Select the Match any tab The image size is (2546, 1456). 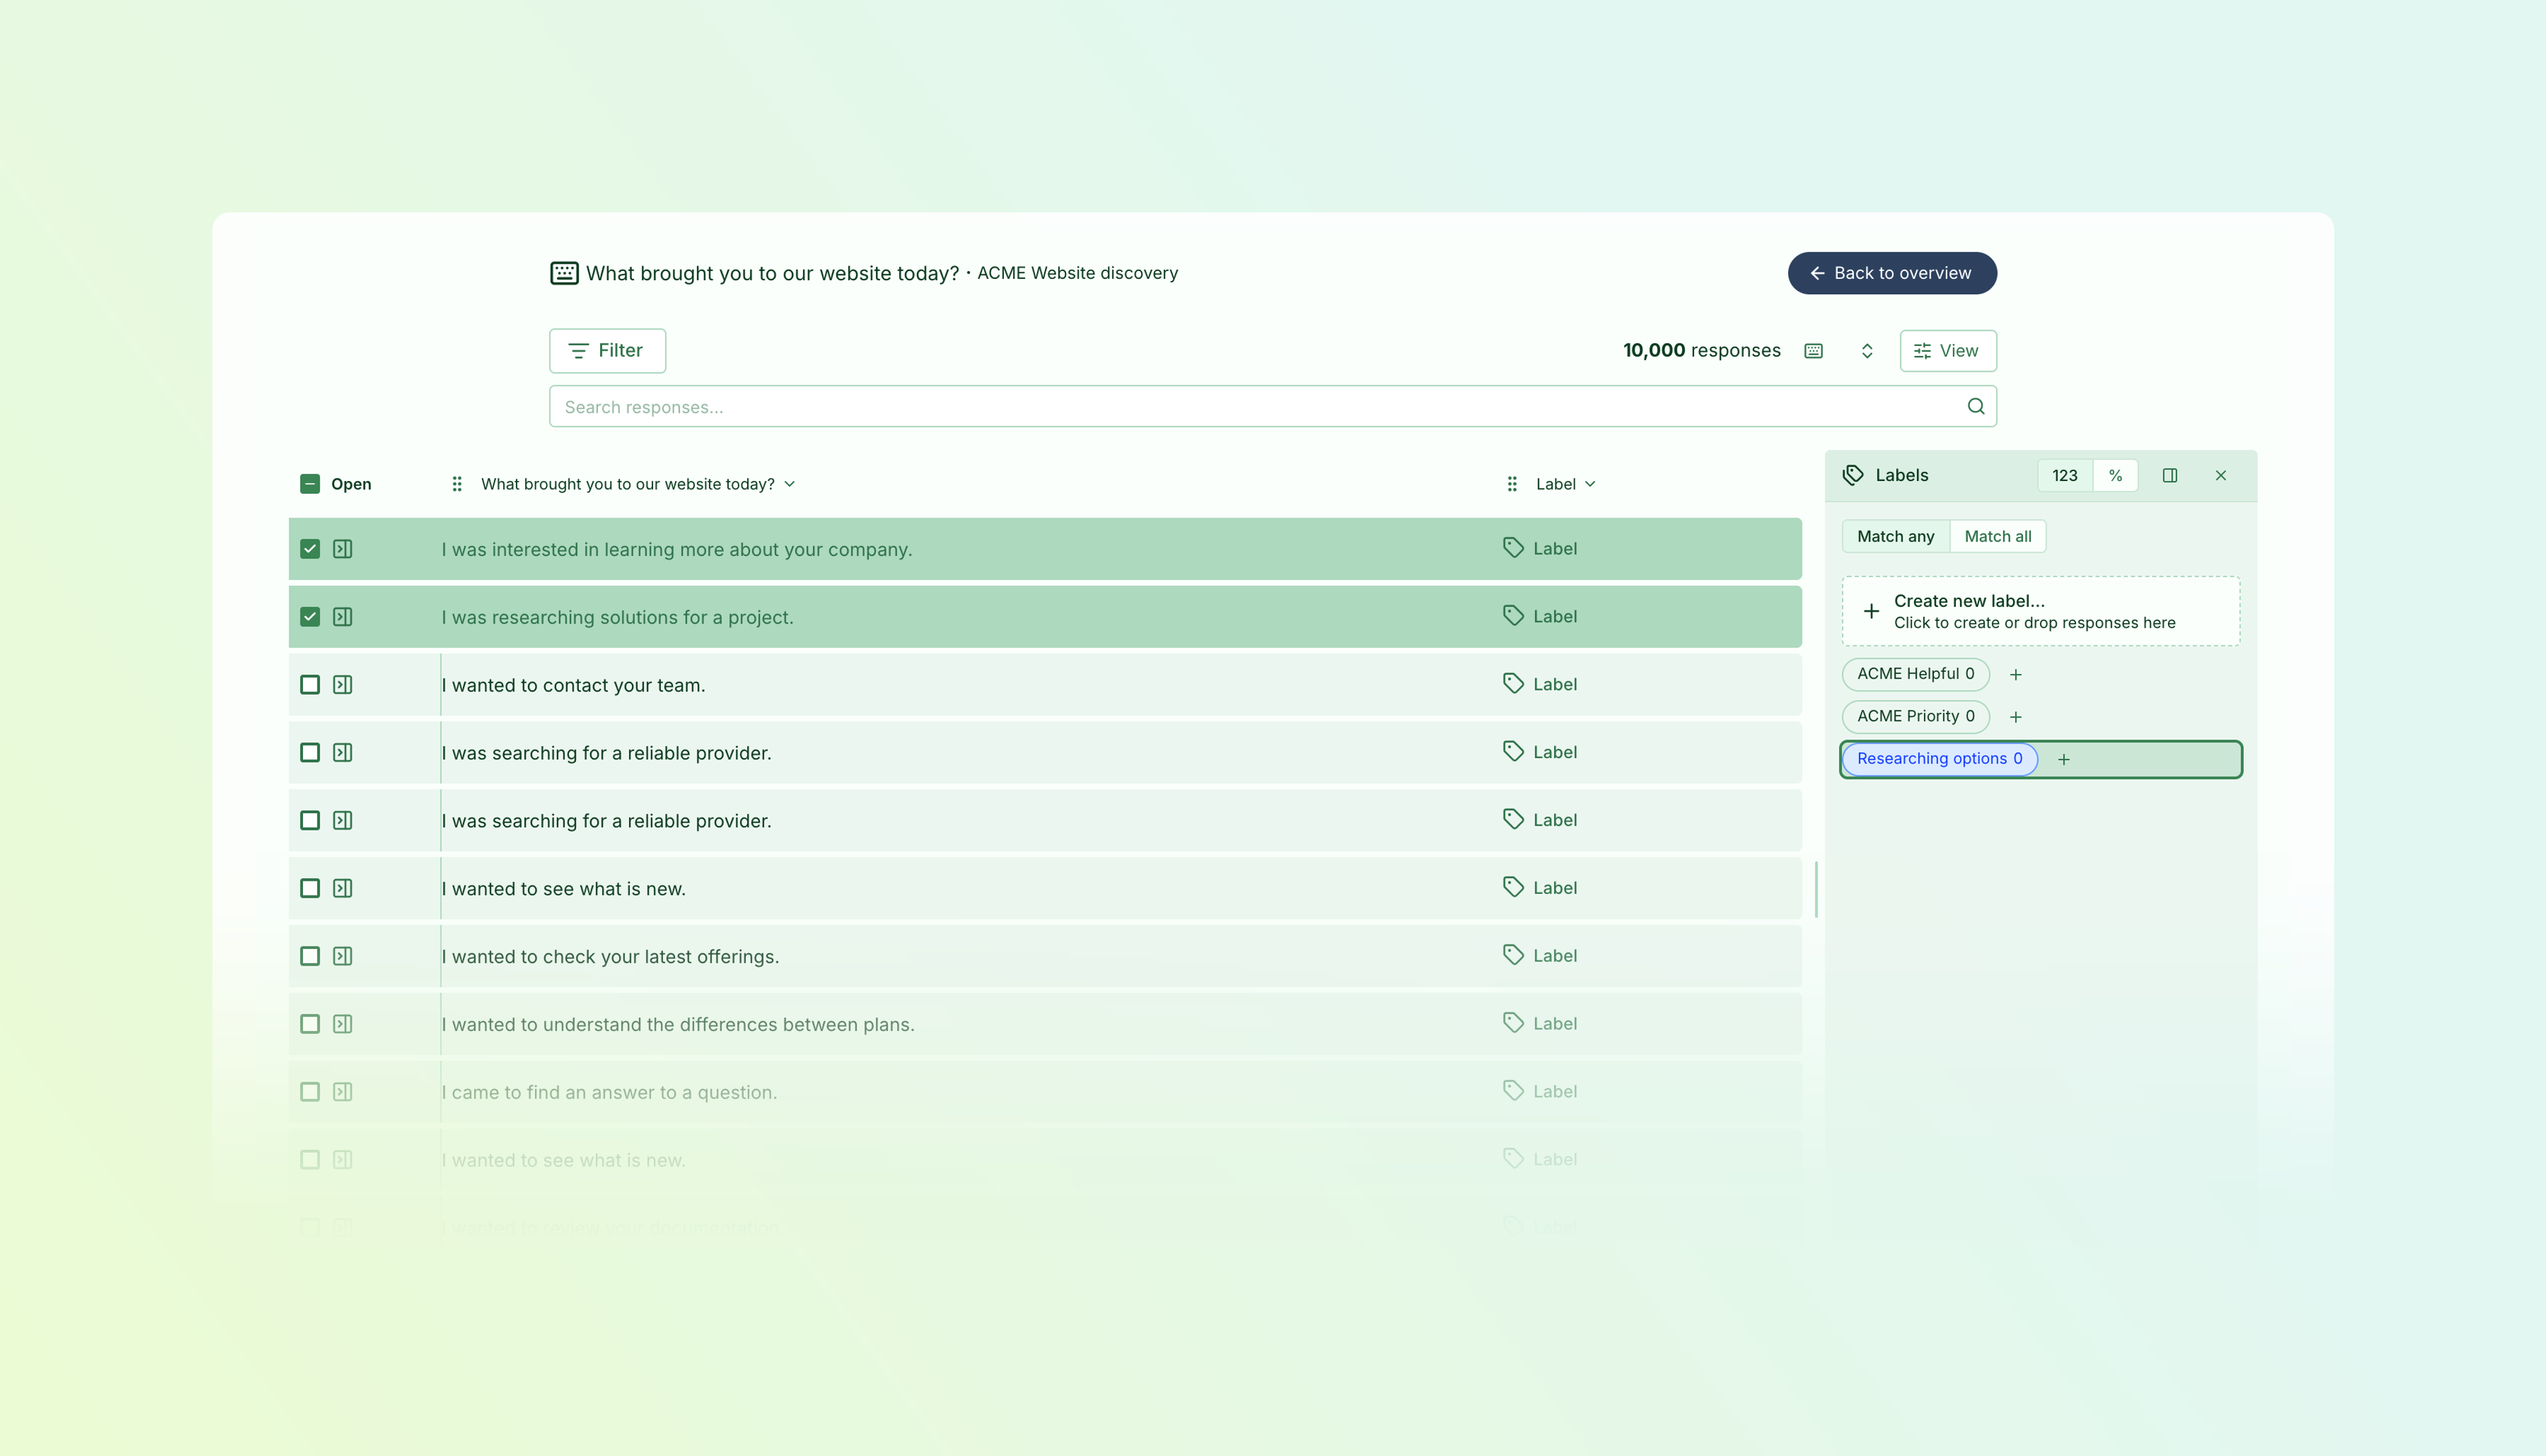tap(1896, 536)
